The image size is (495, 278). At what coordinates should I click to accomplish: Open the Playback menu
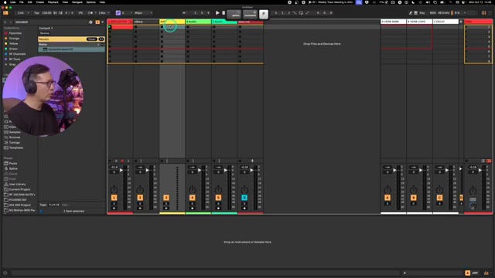pos(53,2)
